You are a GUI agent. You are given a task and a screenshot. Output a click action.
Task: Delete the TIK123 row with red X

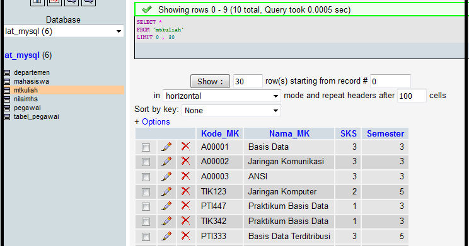(x=185, y=191)
